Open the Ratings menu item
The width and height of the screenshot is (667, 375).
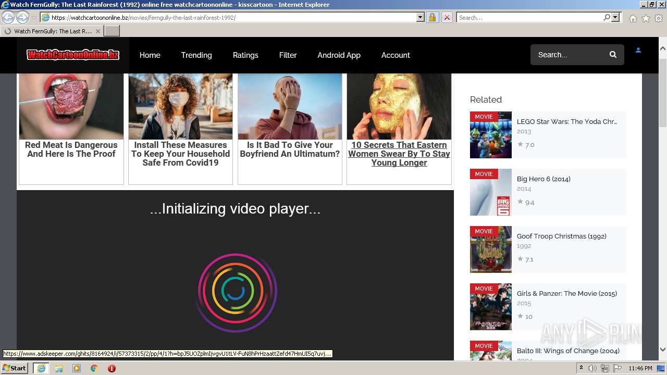[x=245, y=55]
